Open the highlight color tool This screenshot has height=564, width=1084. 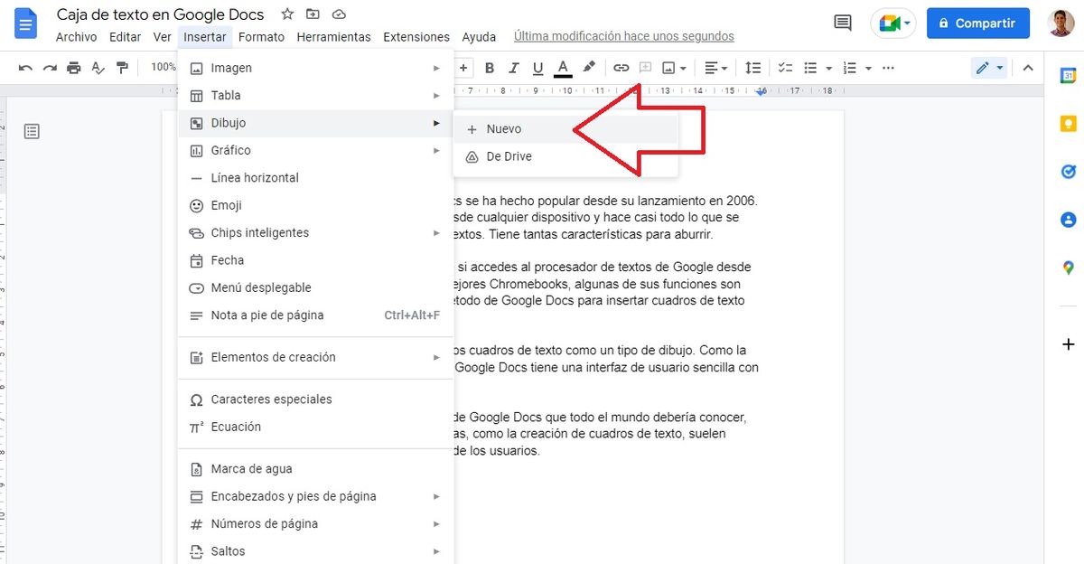tap(589, 68)
